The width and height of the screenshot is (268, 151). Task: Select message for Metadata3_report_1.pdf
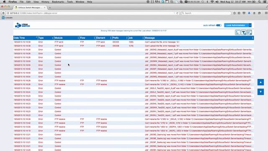[199, 77]
